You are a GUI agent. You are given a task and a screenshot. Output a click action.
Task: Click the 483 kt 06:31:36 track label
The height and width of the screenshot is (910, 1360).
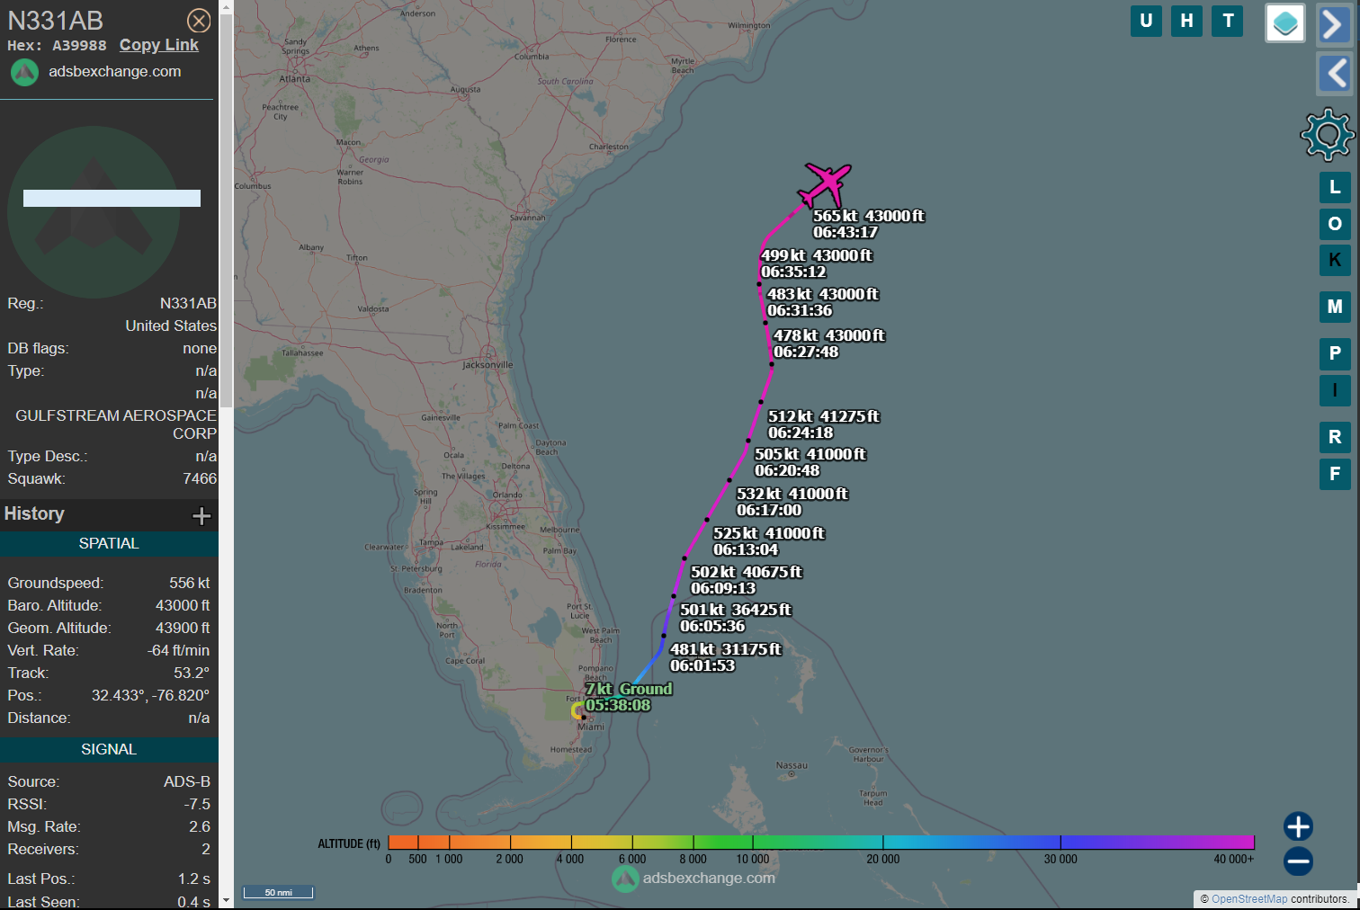tap(823, 302)
